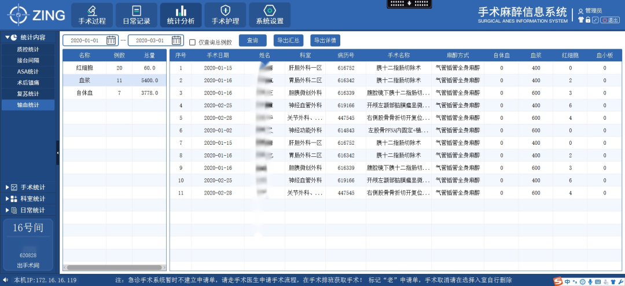
Task: Click the sidebar collapse arrow handle
Action: click(x=58, y=153)
